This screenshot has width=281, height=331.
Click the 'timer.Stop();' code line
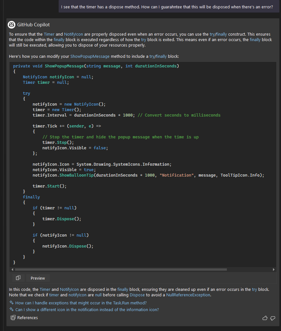click(58, 142)
